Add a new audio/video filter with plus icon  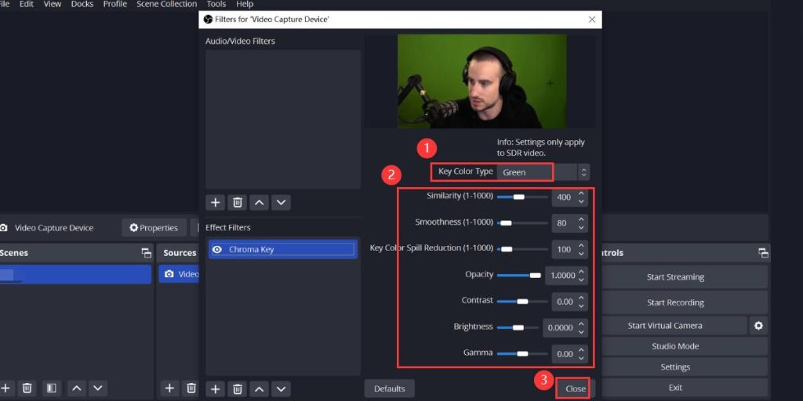pyautogui.click(x=216, y=202)
